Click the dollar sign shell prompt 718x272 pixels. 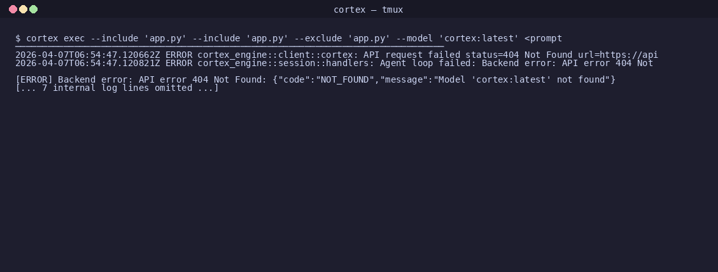point(18,38)
